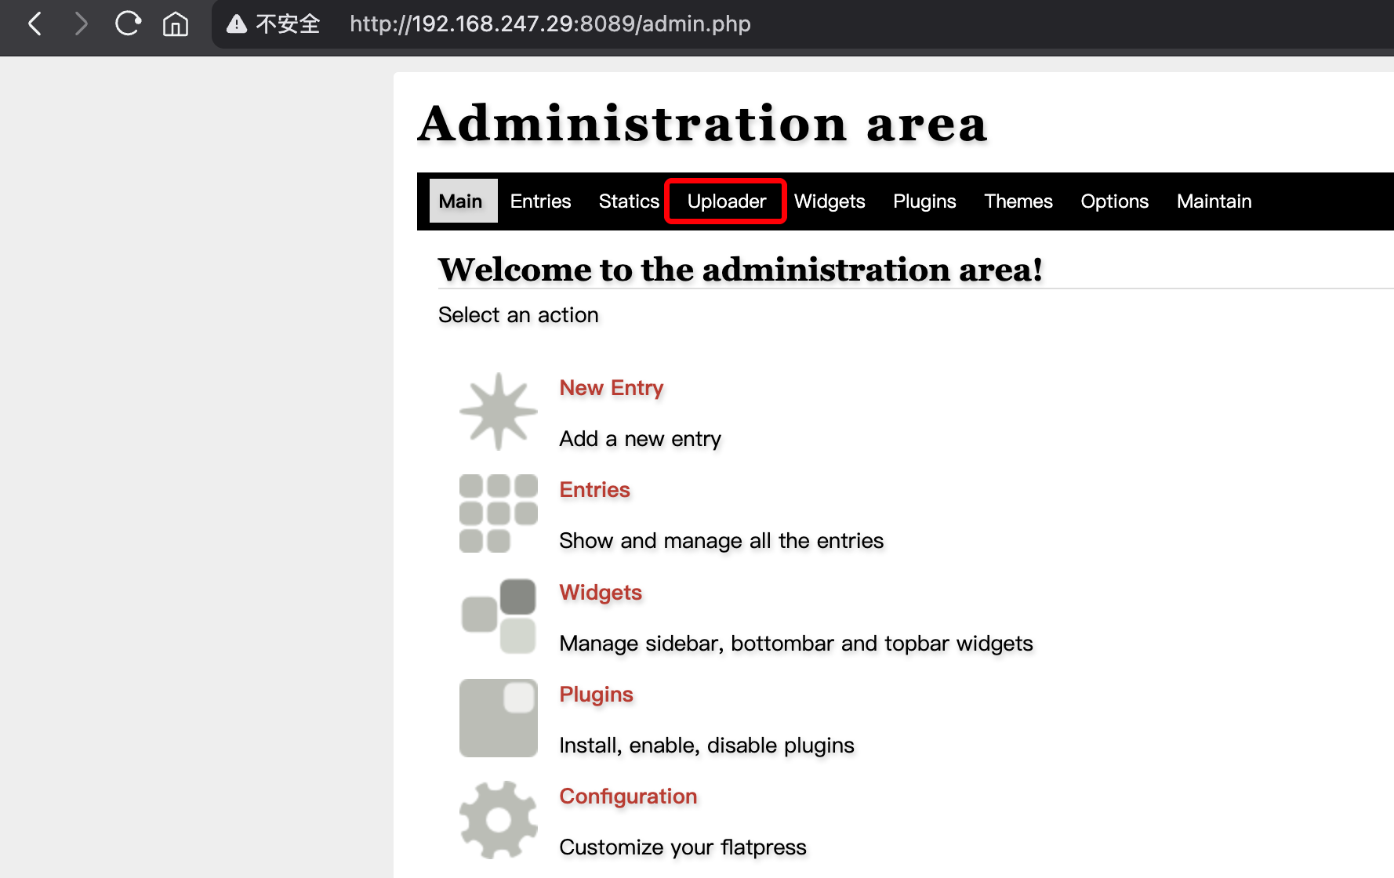Image resolution: width=1394 pixels, height=878 pixels.
Task: Go back with the browser back arrow
Action: coord(35,24)
